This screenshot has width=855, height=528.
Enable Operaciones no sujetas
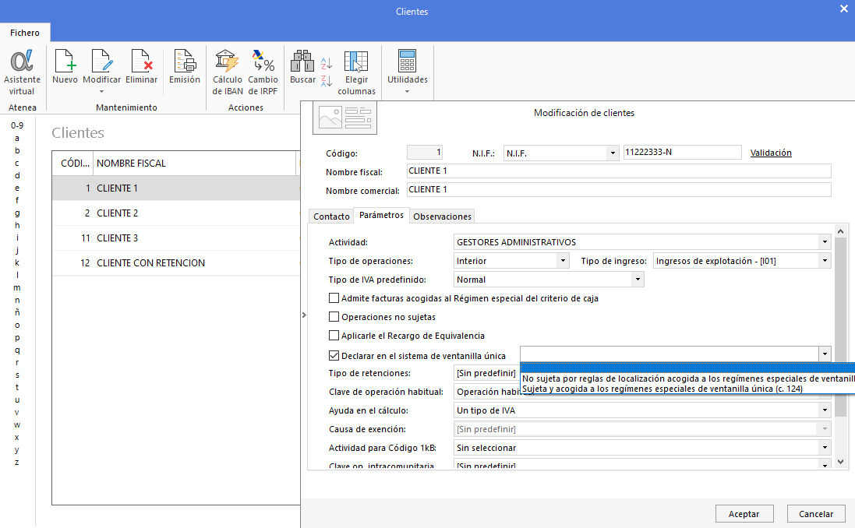coord(334,317)
